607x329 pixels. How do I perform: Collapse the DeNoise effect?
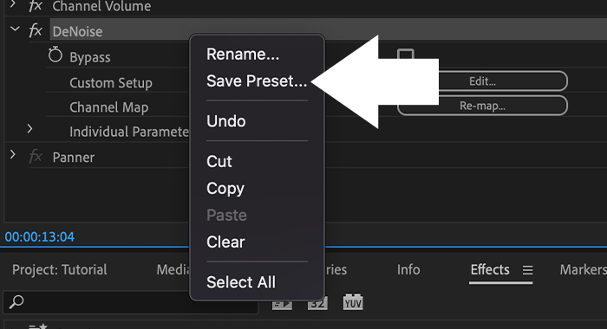point(15,29)
